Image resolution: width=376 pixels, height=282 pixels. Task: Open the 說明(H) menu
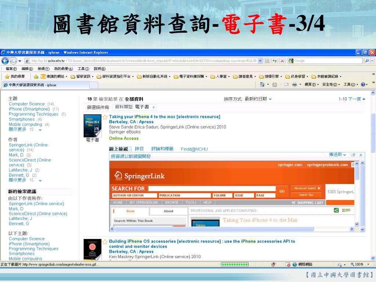coord(100,69)
